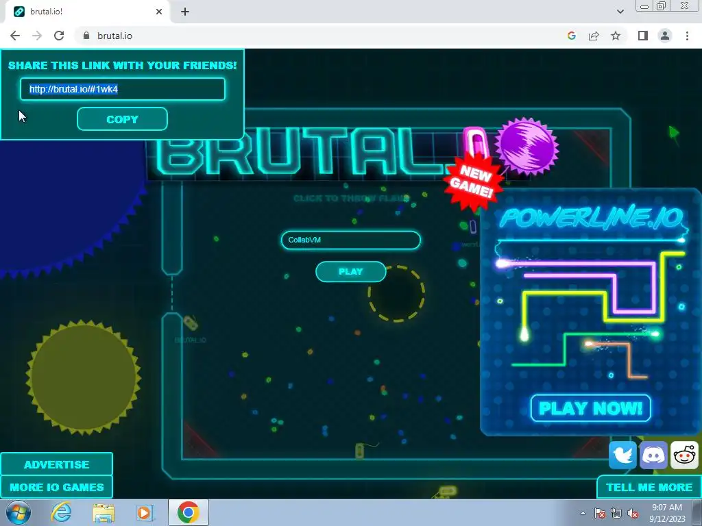Open Windows Media Player from taskbar
The height and width of the screenshot is (526, 702).
pos(145,512)
